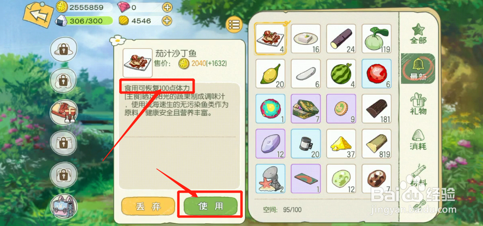
Task: Tap the locked hat equipment slot
Action: coord(64,50)
